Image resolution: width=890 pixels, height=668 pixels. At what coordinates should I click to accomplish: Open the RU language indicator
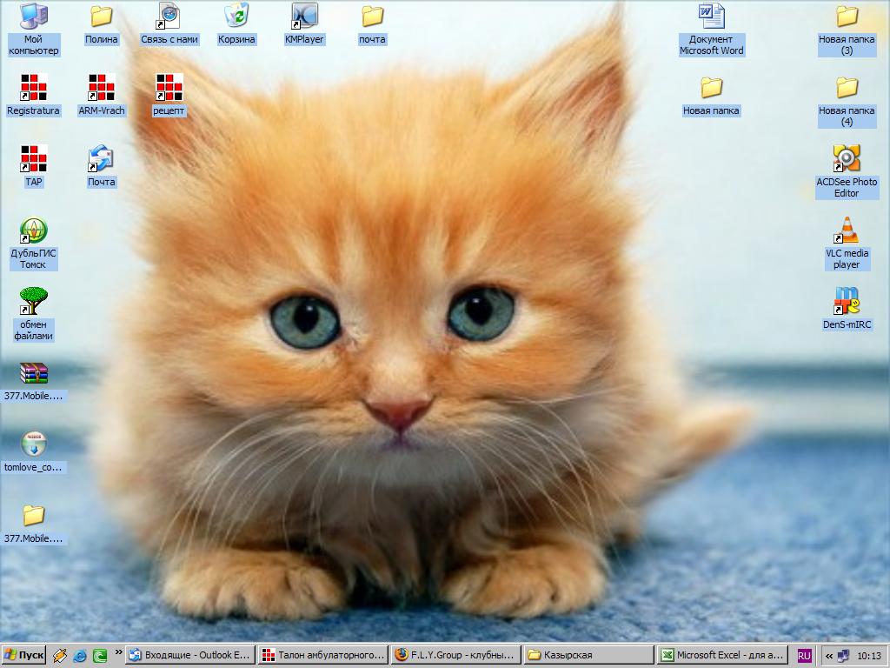[x=804, y=656]
